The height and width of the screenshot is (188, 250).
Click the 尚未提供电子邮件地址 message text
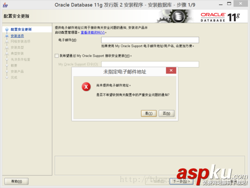(x=113, y=86)
